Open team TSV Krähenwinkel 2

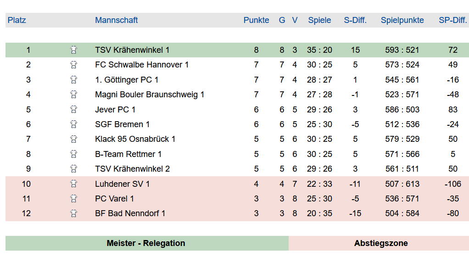point(132,169)
